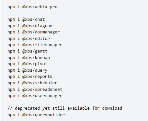
Task: Click the @xbs/editor install command
Action: pos(28,39)
